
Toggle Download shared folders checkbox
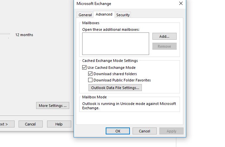coord(90,74)
